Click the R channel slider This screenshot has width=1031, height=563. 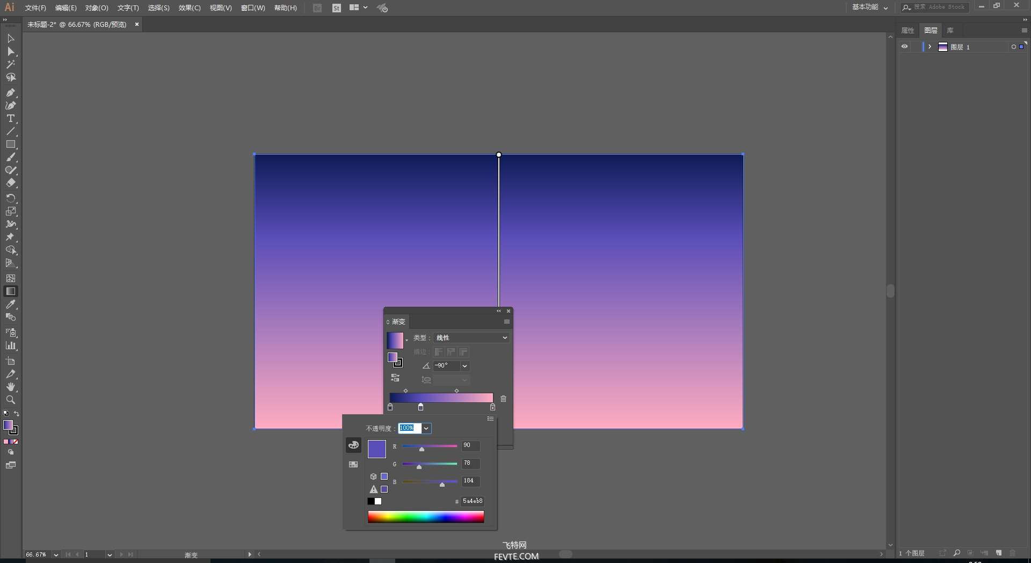pos(430,446)
